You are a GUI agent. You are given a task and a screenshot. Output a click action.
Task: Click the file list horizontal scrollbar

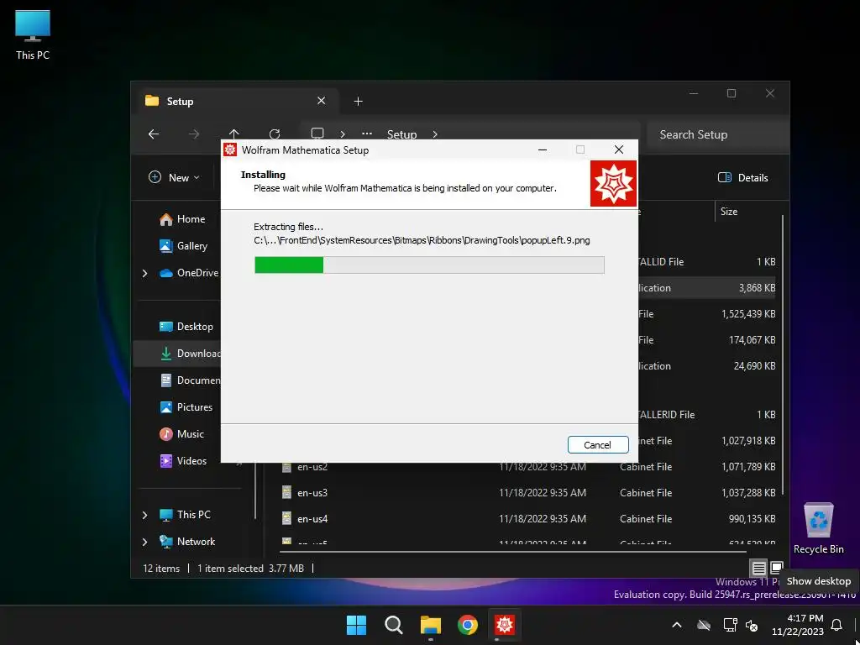(513, 553)
